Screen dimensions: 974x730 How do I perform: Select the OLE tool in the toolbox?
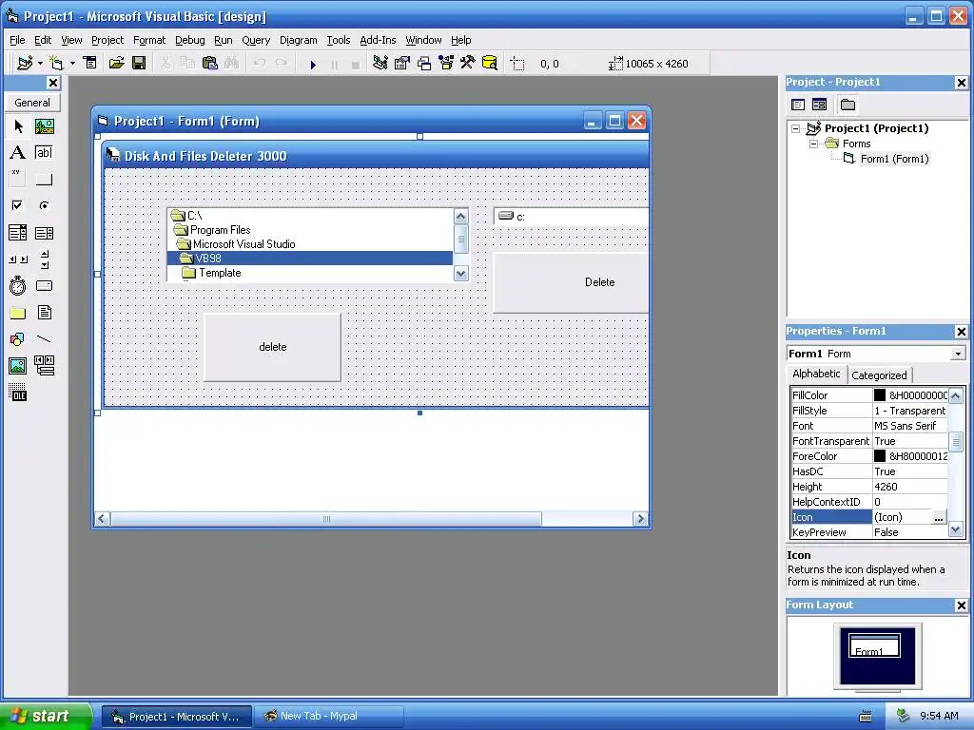(18, 393)
